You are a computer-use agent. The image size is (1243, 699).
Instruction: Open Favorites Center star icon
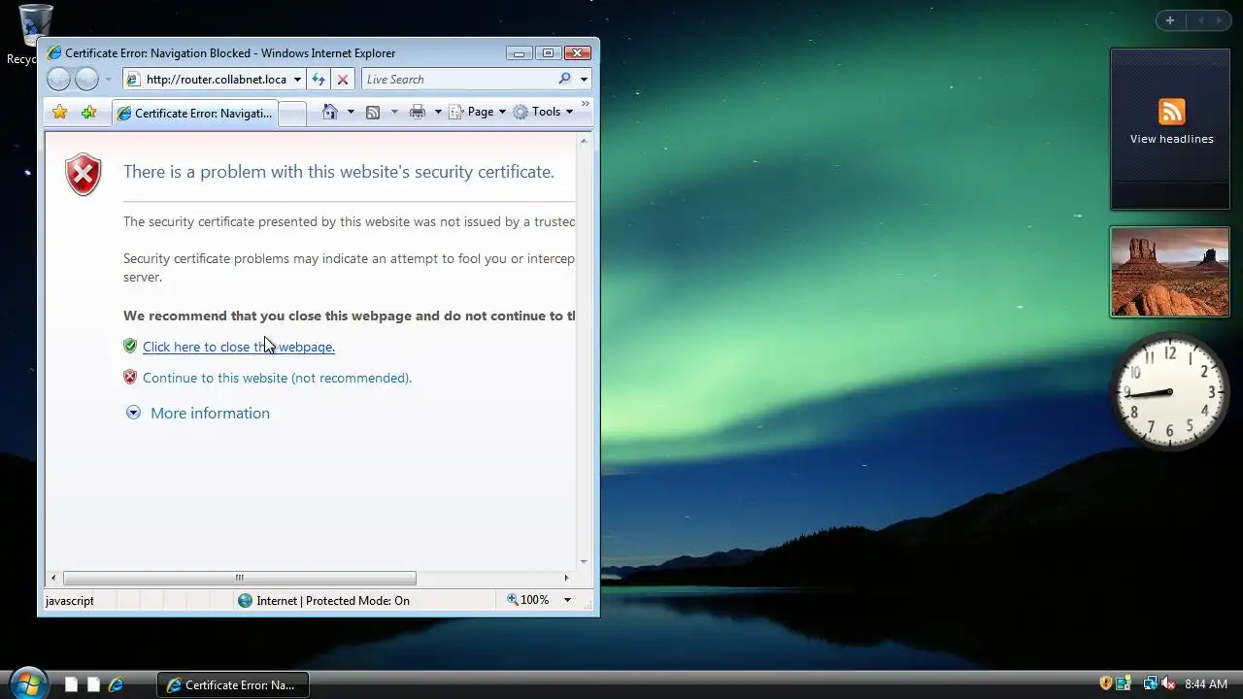click(60, 112)
